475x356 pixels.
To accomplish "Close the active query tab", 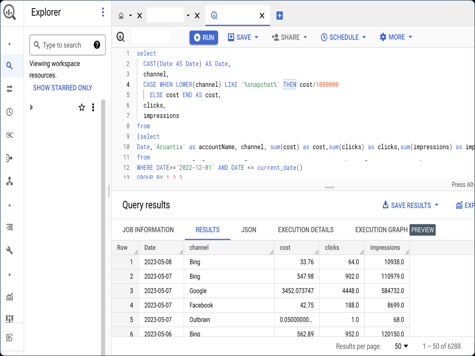I will click(x=262, y=16).
